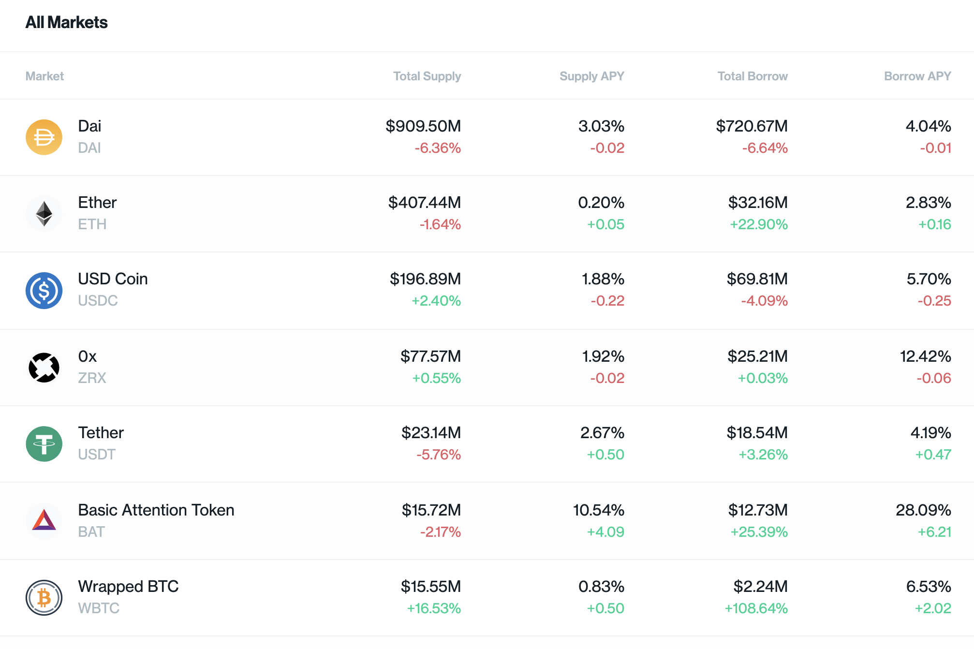Click Dai borrow APY 4.04%
The image size is (974, 649).
(x=929, y=126)
